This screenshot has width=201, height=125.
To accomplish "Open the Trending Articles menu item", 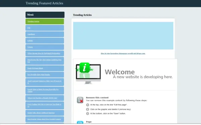I will coord(45,21).
